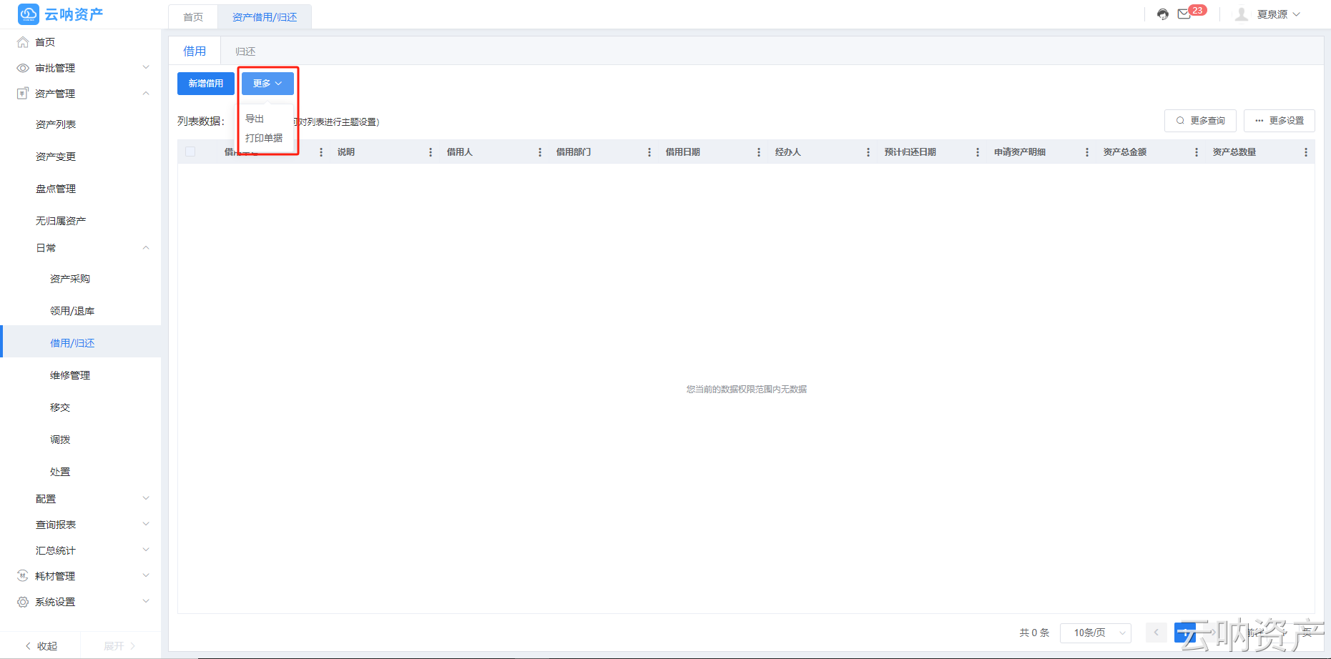Click the 资产总金额 column header
Image resolution: width=1331 pixels, height=659 pixels.
click(x=1125, y=152)
